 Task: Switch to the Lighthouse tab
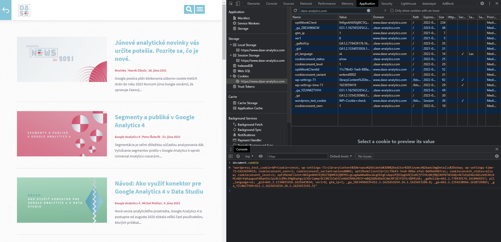pos(408,3)
